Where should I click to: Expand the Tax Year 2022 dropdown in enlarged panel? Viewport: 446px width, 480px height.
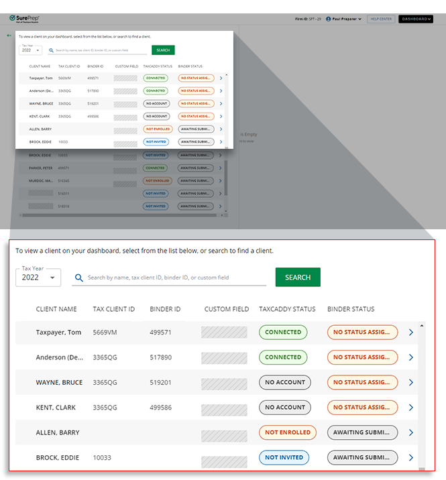[38, 278]
